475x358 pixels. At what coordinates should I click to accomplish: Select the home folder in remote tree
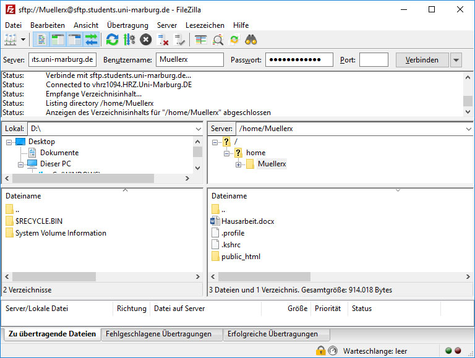point(255,153)
